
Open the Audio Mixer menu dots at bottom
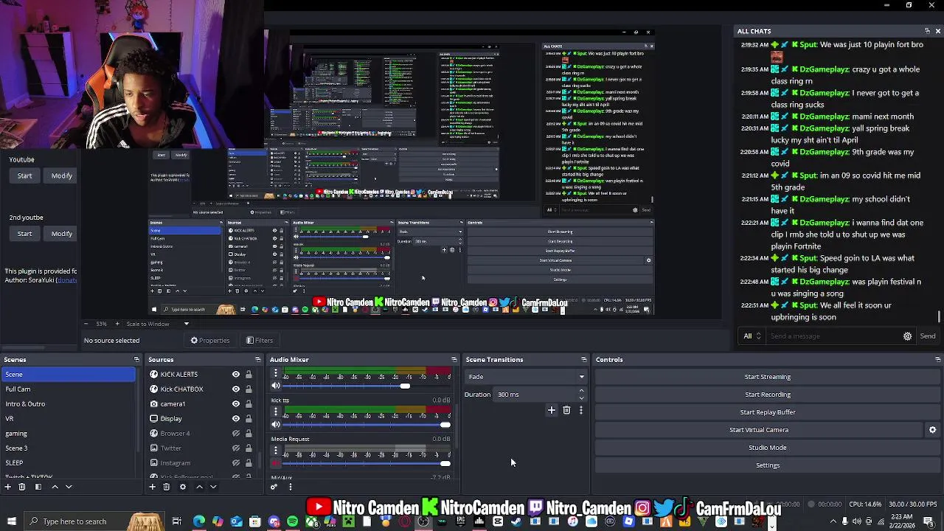(290, 487)
